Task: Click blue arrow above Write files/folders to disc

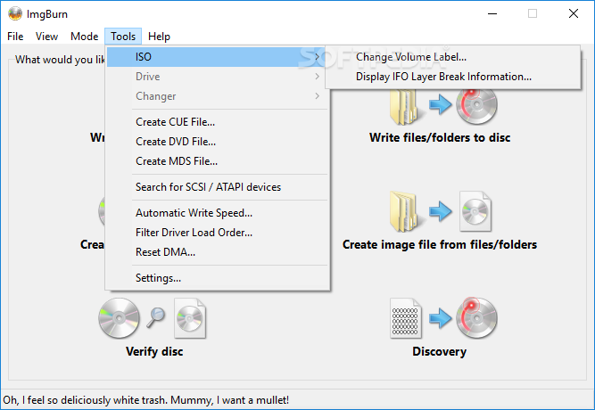Action: (x=441, y=104)
